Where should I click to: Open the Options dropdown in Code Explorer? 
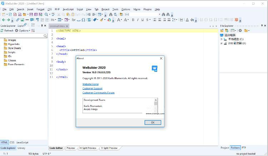point(23,31)
